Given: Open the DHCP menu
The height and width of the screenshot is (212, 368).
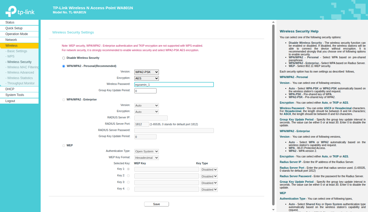Looking at the screenshot, I should (19, 89).
